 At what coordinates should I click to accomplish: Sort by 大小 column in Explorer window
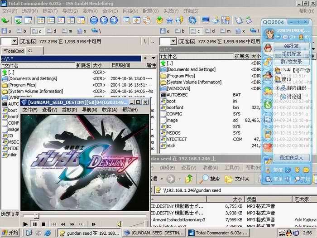click(x=226, y=199)
